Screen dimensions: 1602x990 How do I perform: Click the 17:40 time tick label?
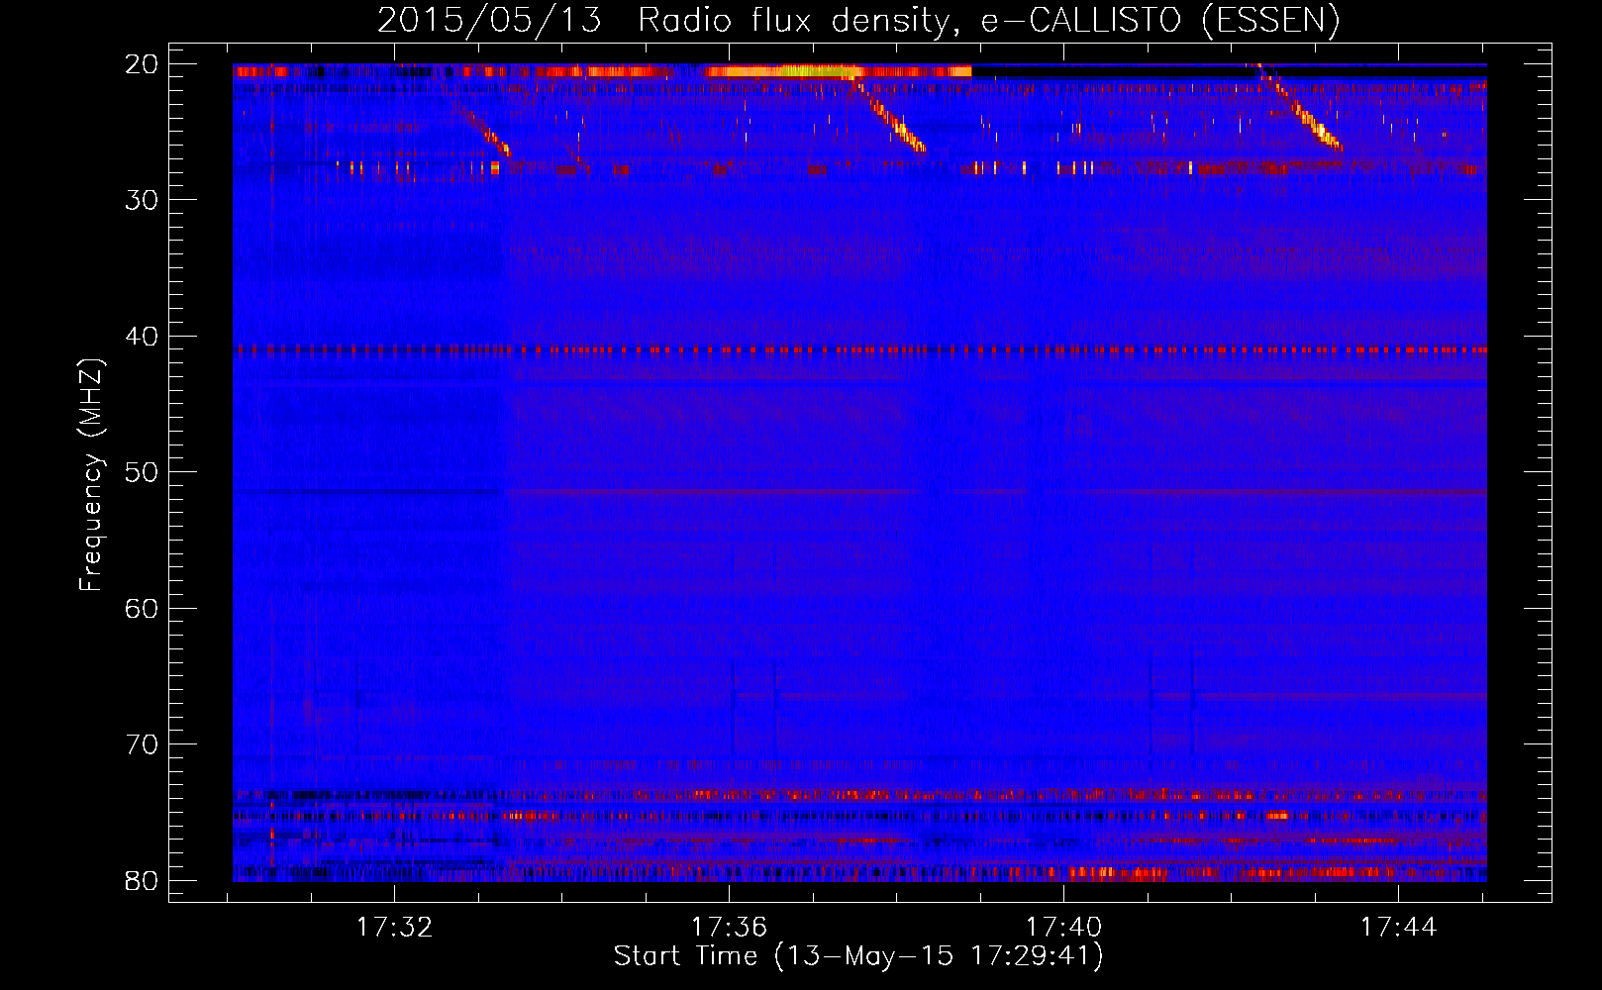[1063, 928]
